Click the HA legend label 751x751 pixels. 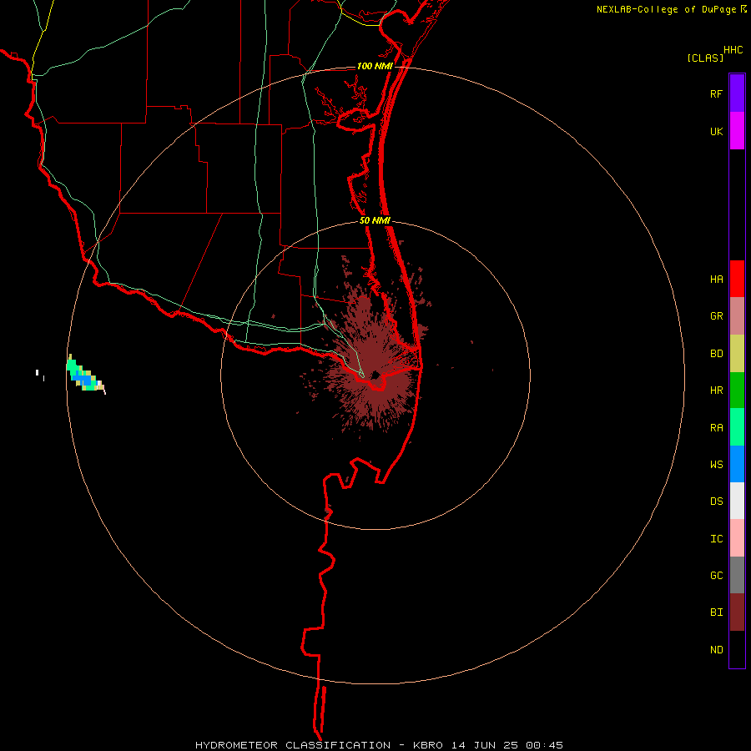tap(716, 280)
